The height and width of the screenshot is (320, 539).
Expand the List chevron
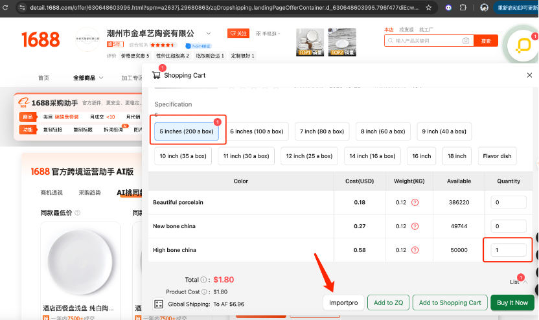pyautogui.click(x=525, y=282)
